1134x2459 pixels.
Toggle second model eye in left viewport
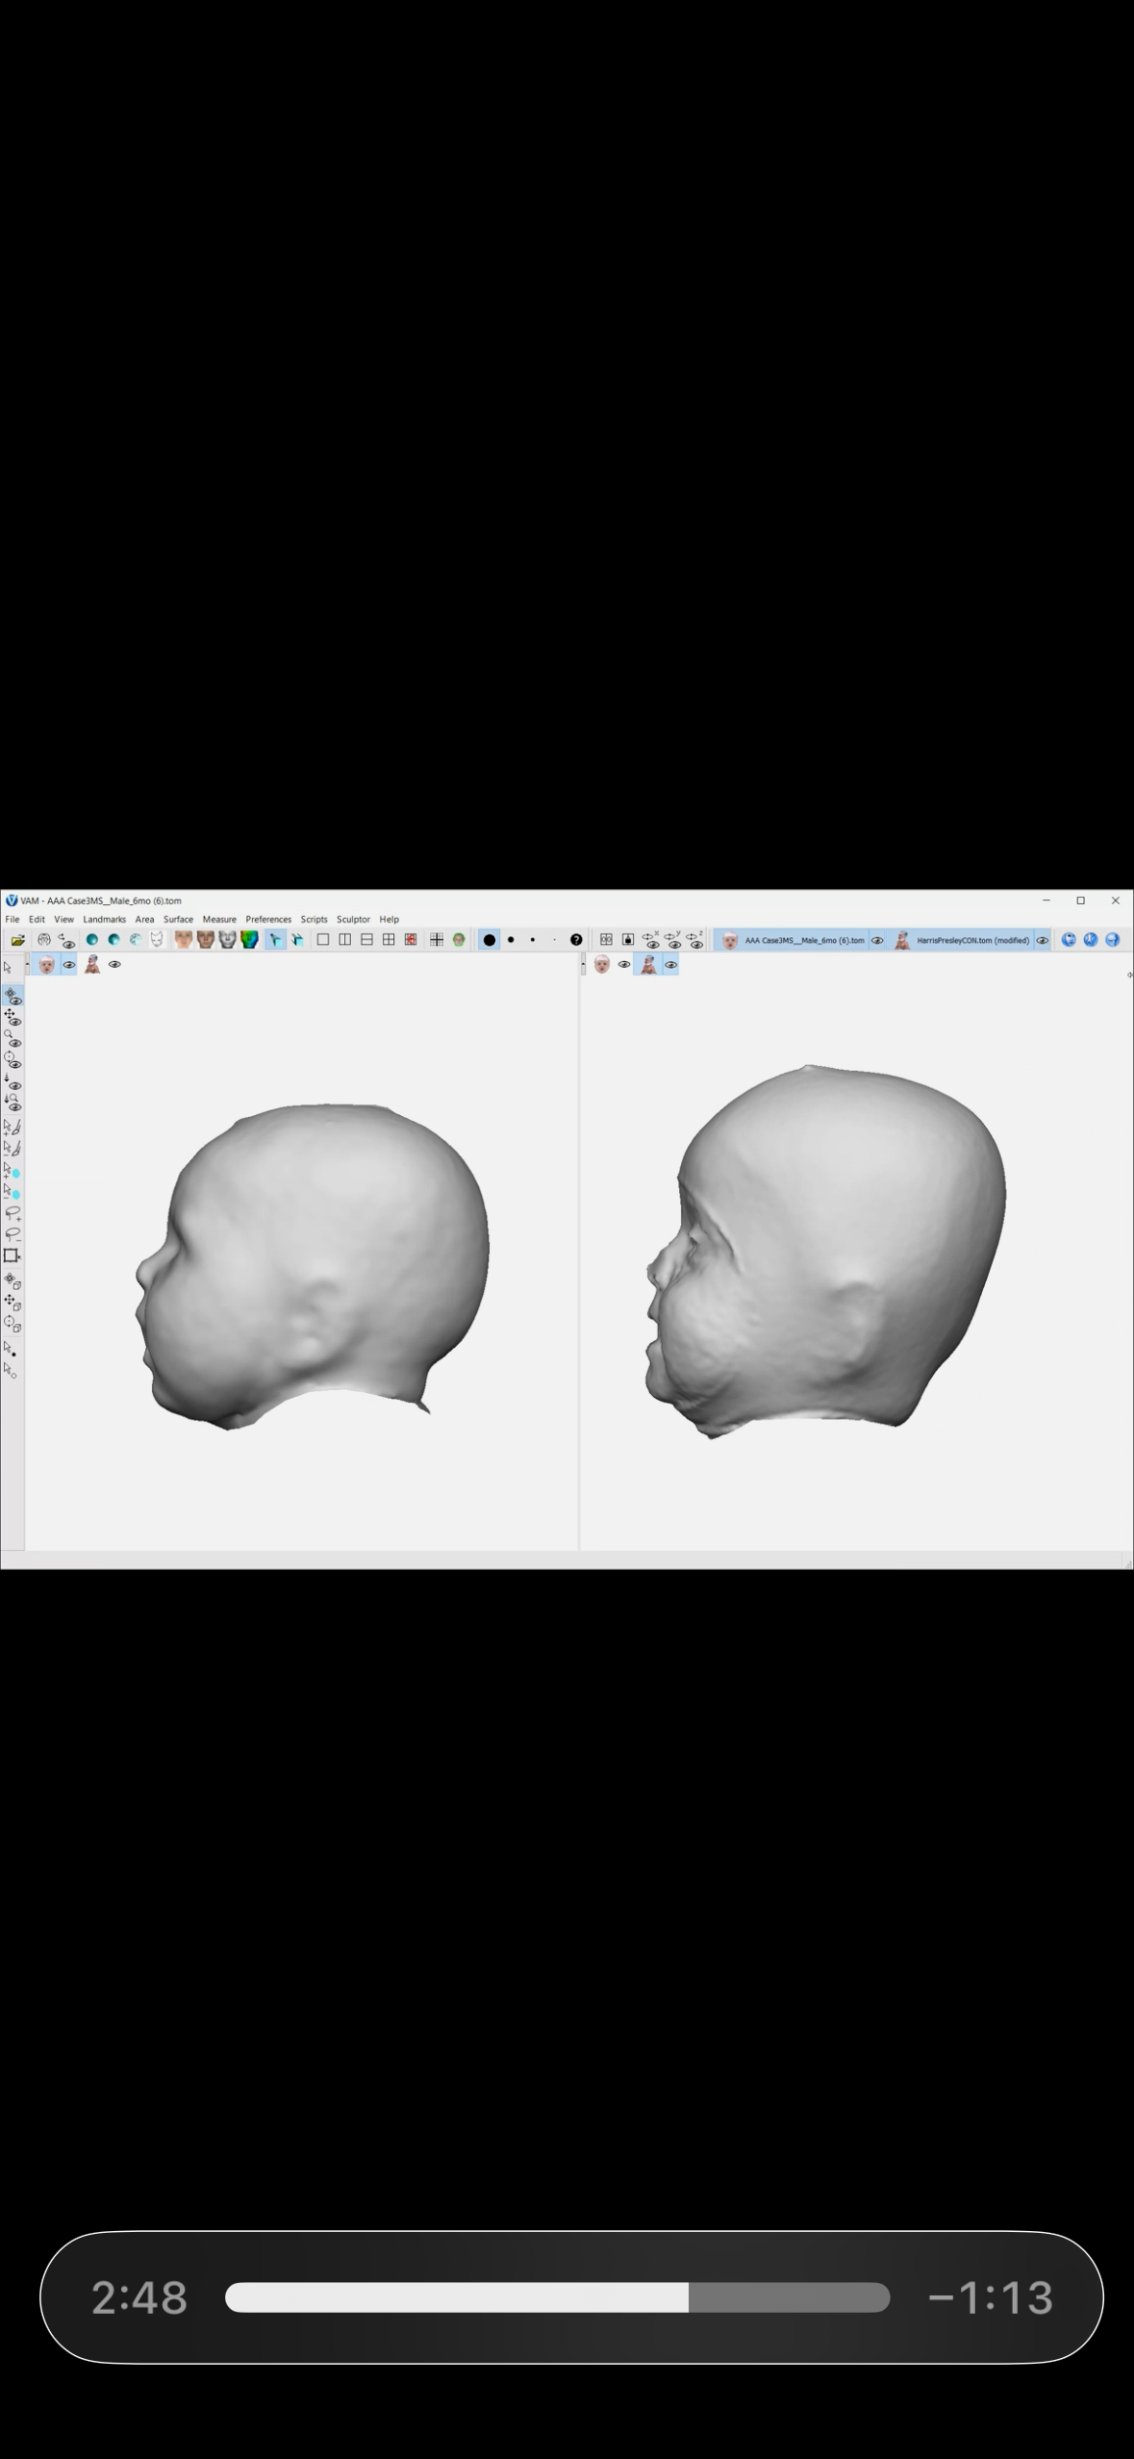pos(114,964)
